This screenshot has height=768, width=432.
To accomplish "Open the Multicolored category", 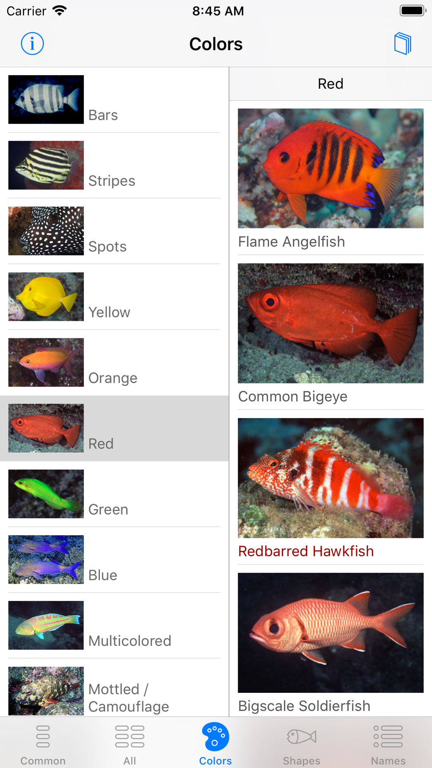I will 114,625.
